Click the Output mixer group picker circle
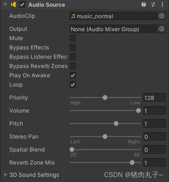 click(162, 29)
